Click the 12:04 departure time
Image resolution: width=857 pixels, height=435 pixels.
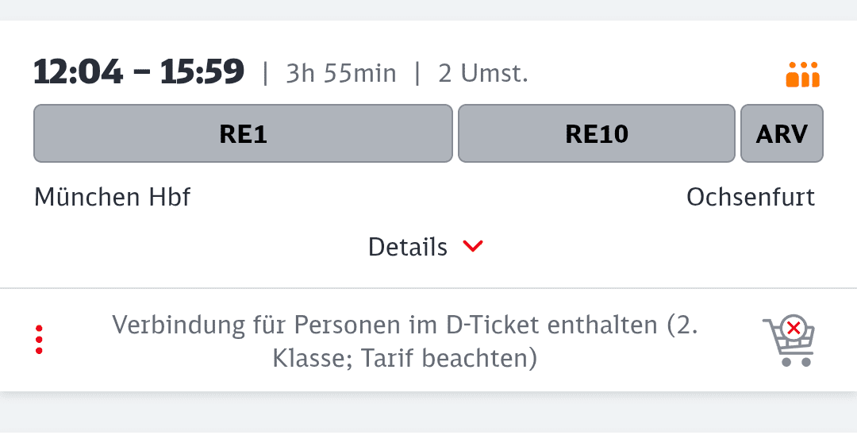click(x=78, y=72)
